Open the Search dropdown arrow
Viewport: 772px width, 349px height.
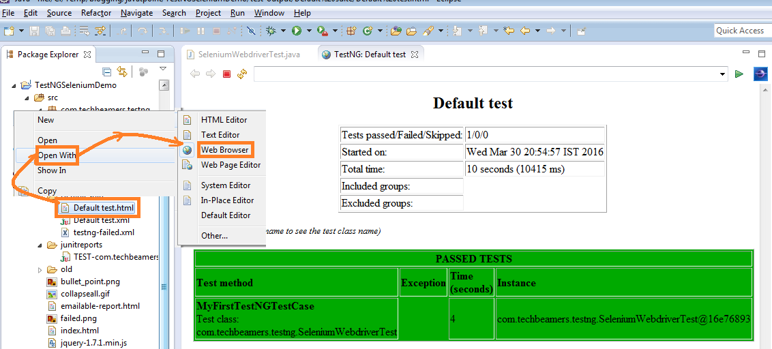[x=441, y=31]
